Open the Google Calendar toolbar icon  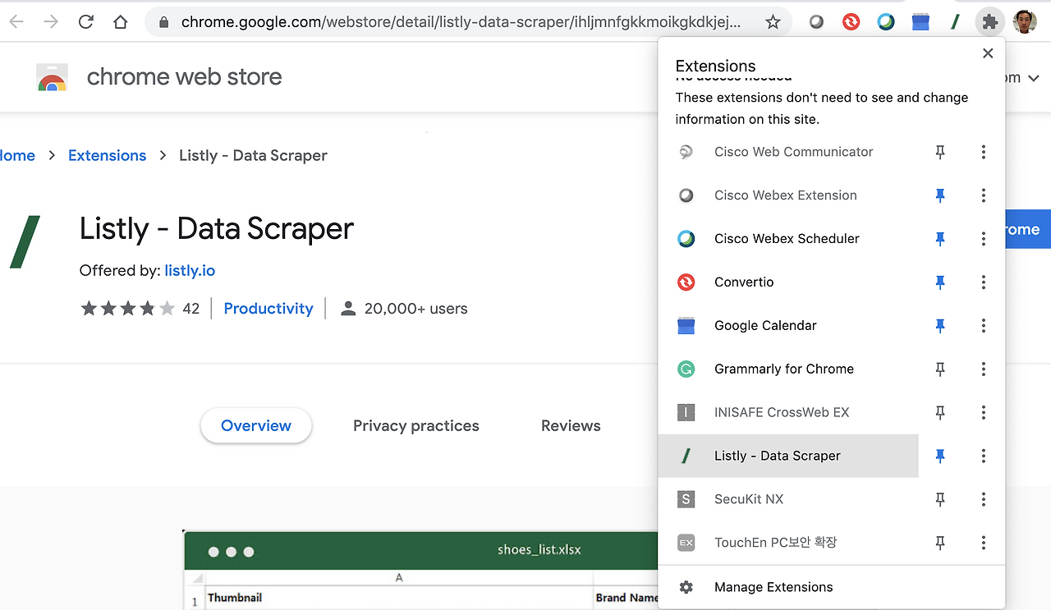point(920,22)
